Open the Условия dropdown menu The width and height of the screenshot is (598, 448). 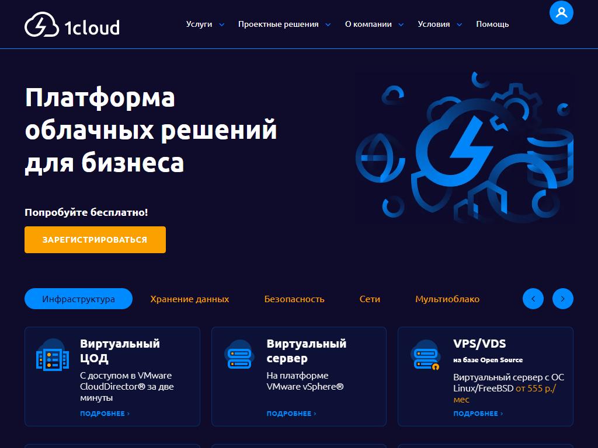tap(439, 24)
